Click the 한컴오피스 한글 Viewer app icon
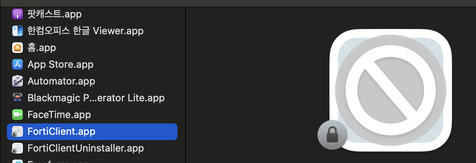The width and height of the screenshot is (476, 163). [18, 31]
